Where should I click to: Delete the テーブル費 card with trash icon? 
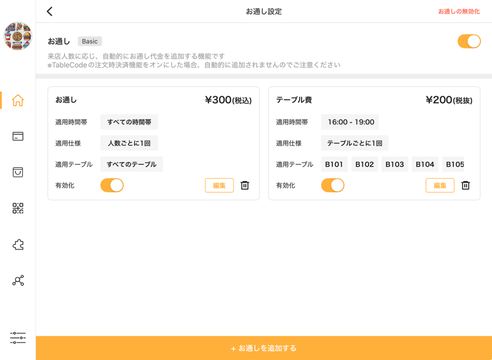coord(466,185)
